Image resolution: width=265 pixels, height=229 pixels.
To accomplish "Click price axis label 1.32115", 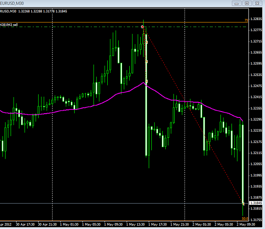I will pos(256,153).
